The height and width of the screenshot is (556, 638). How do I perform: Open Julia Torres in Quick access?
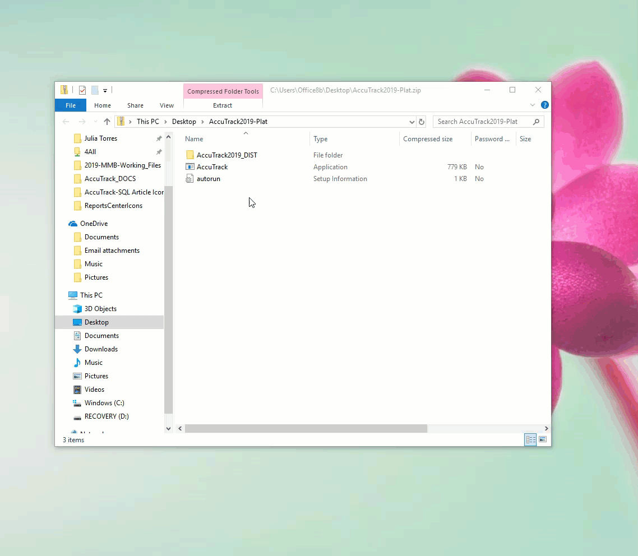100,138
